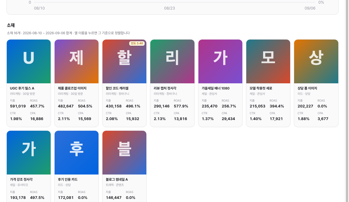Screen dimensions: 349x202
Task: Open the UGC 후기 릴스 A thumbnail
Action: [x=29, y=61]
